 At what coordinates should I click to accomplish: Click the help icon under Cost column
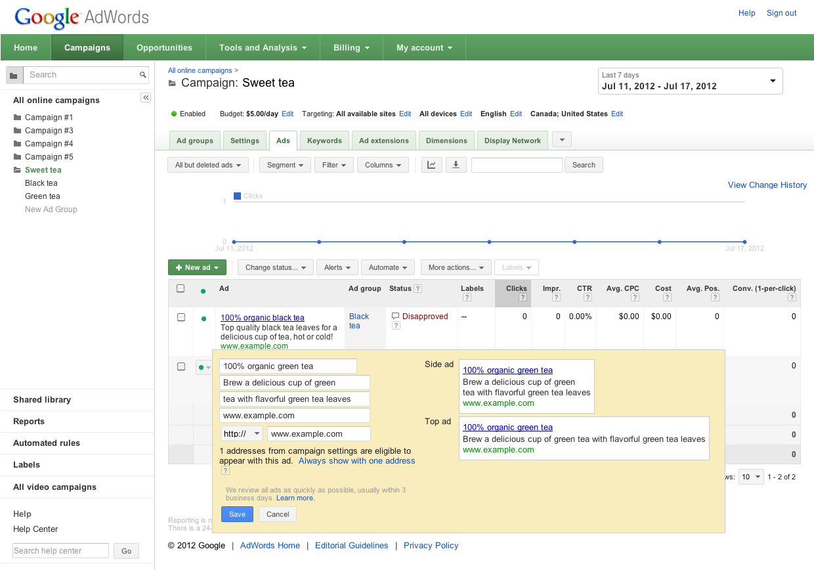click(x=667, y=297)
